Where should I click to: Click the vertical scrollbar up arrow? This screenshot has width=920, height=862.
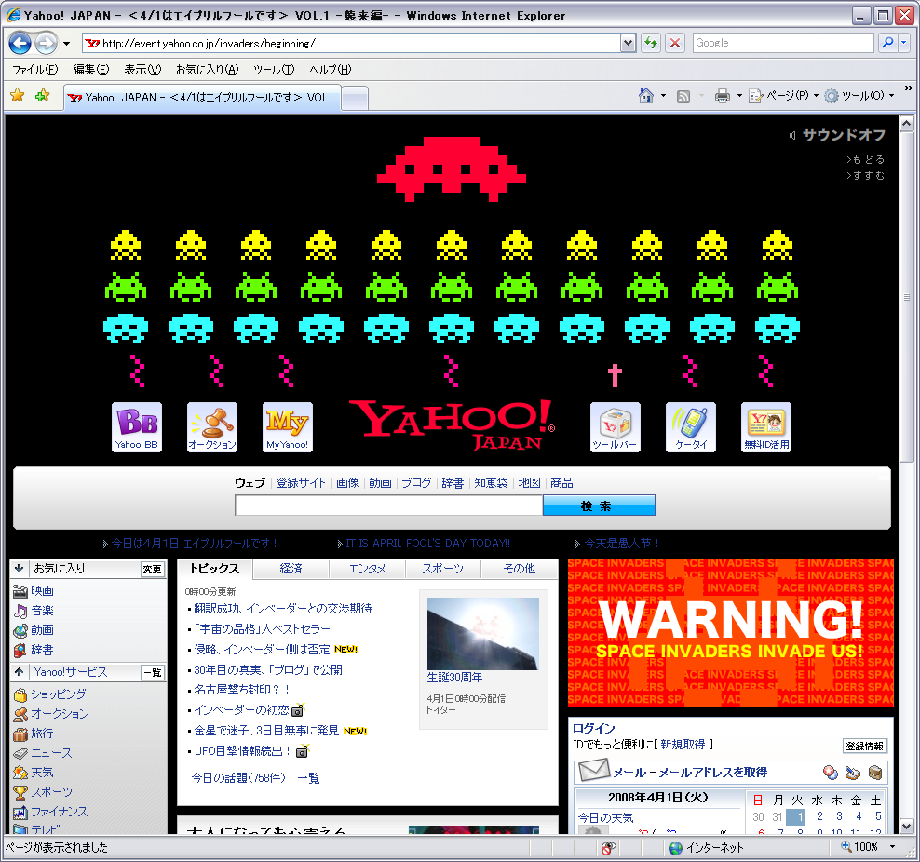[907, 124]
